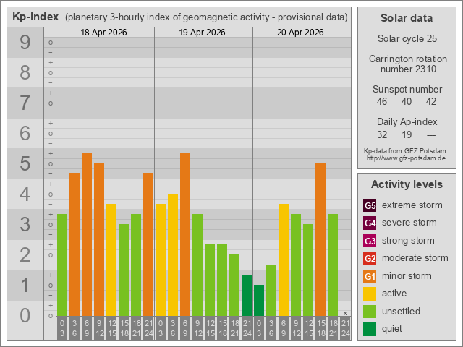Image resolution: width=463 pixels, height=347 pixels.
Task: Click the dark green quiet swatch
Action: [x=370, y=329]
